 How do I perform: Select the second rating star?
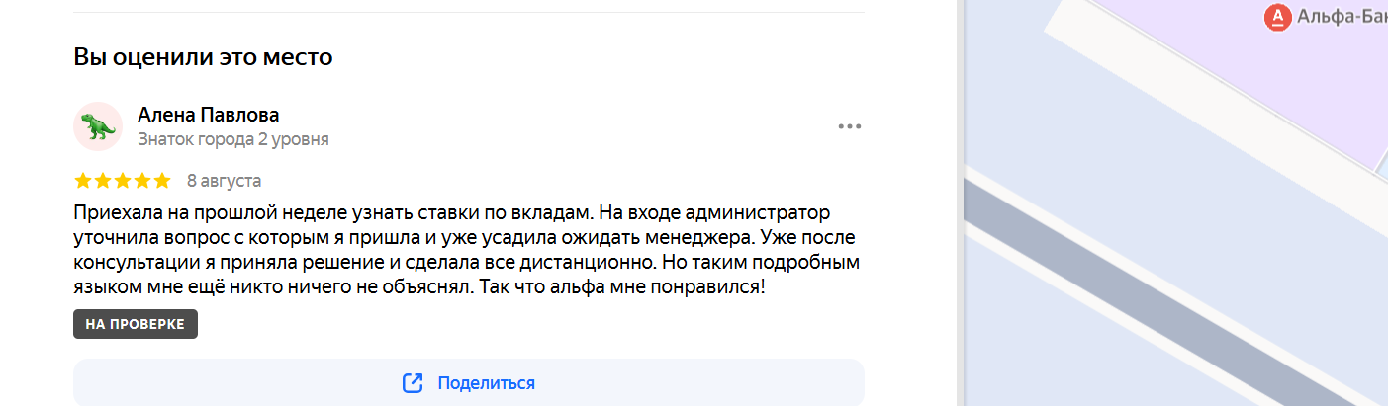103,181
